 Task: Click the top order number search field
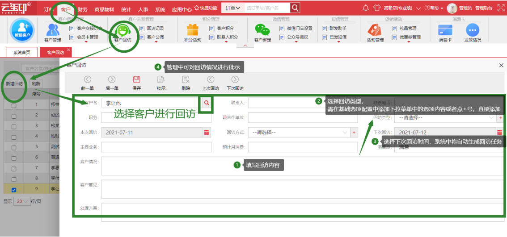coord(267,8)
